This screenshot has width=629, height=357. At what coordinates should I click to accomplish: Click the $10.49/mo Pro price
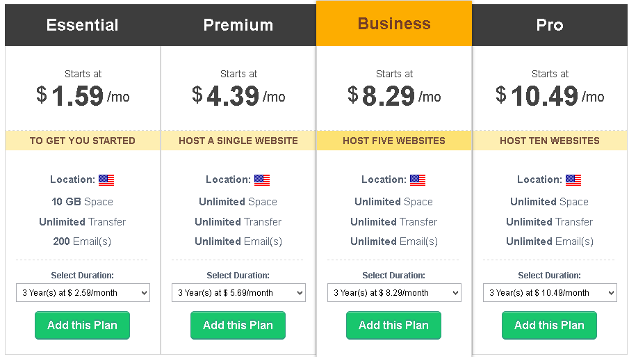pyautogui.click(x=550, y=96)
